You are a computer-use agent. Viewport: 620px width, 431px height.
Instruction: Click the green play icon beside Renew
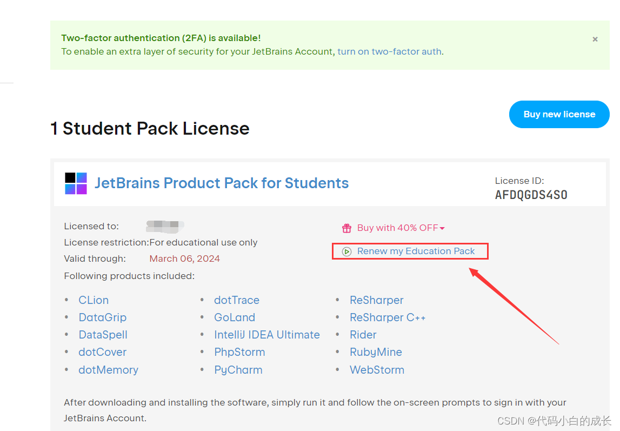pos(347,251)
